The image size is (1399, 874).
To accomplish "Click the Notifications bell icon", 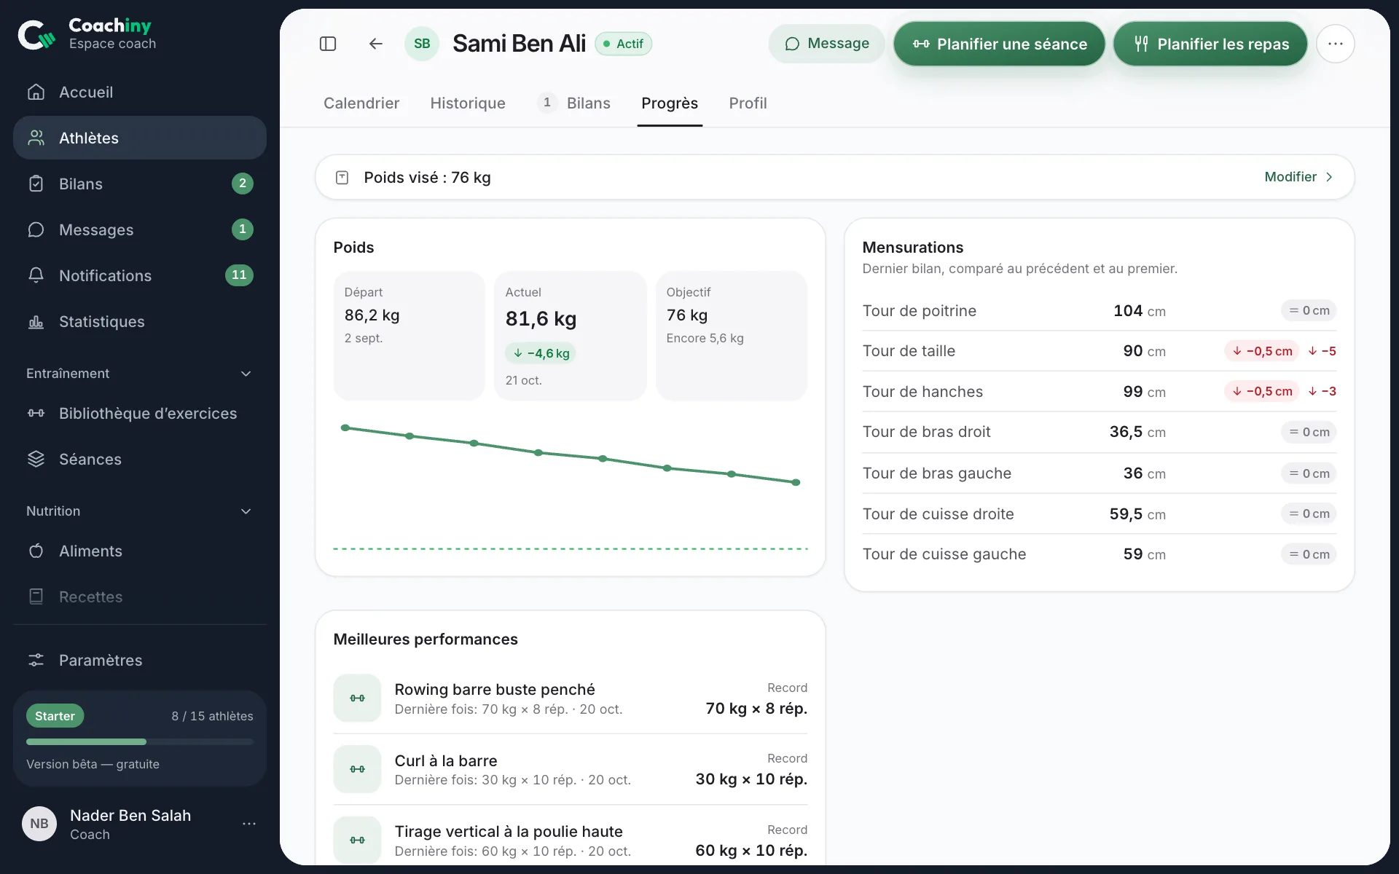I will click(x=36, y=275).
